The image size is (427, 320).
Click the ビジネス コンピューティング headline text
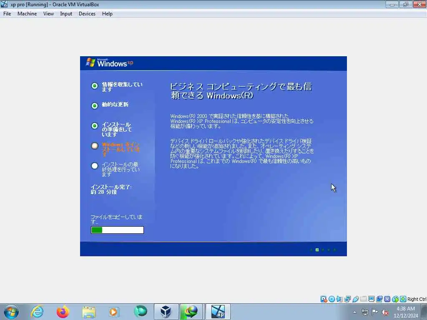click(241, 91)
